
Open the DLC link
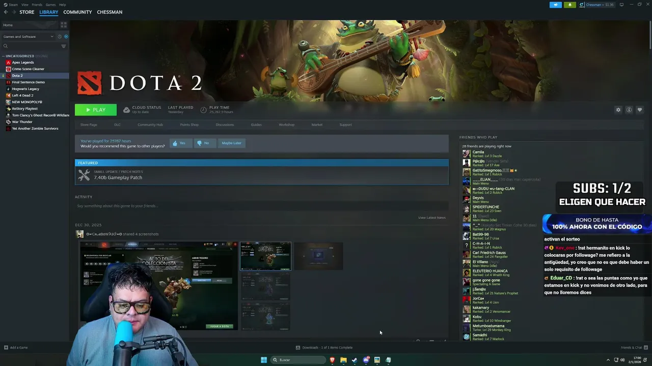pos(117,125)
